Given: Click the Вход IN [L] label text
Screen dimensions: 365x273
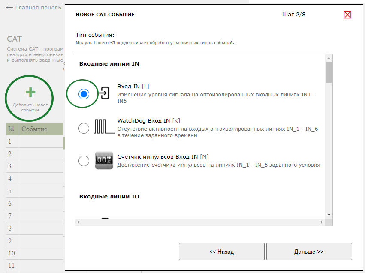Looking at the screenshot, I should (x=133, y=86).
